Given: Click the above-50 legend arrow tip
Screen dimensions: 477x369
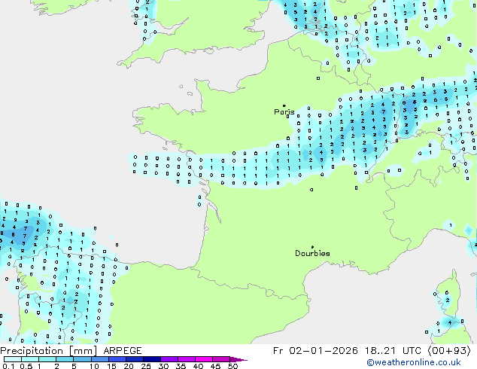Looking at the screenshot, I should (238, 359).
